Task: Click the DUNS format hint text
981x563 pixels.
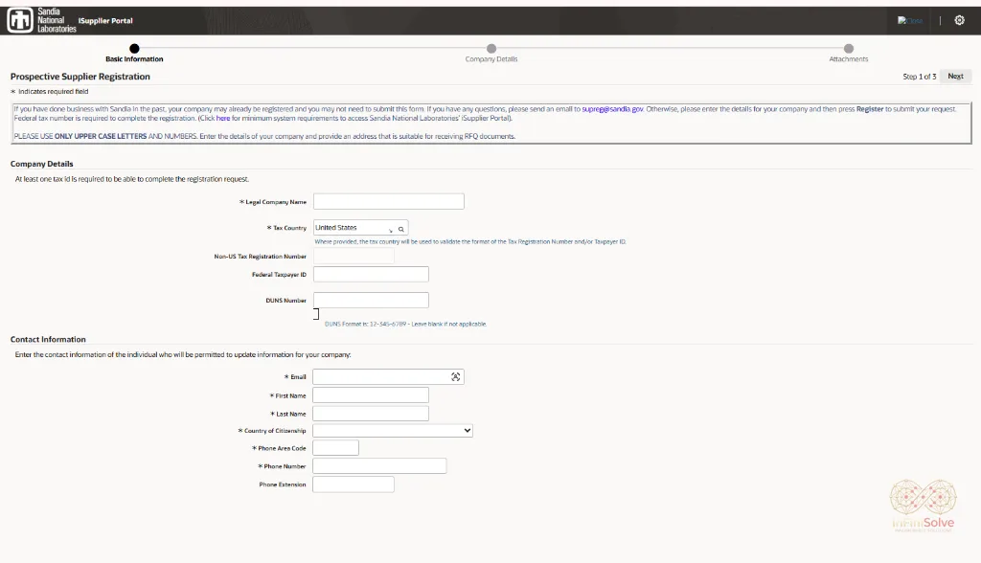Action: (405, 324)
